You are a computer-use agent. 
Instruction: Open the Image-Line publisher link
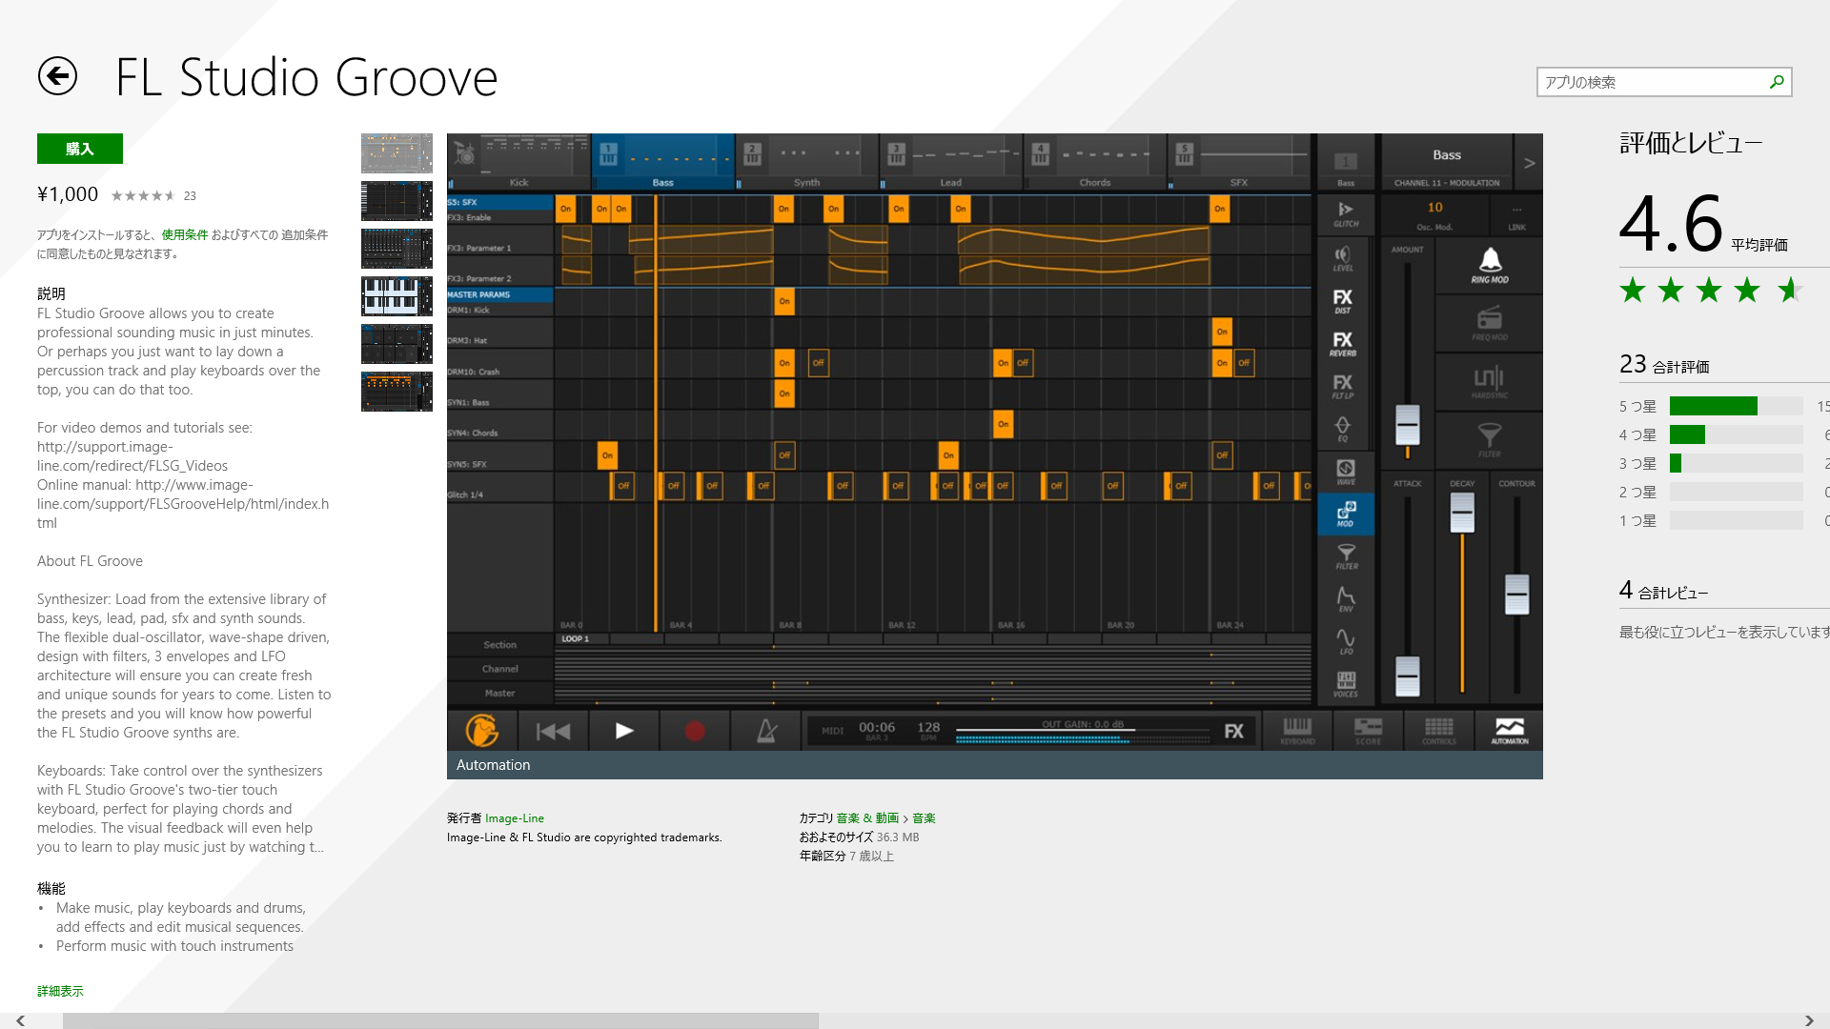click(x=514, y=818)
